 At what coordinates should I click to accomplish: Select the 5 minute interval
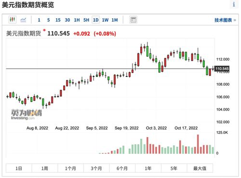tap(48, 20)
